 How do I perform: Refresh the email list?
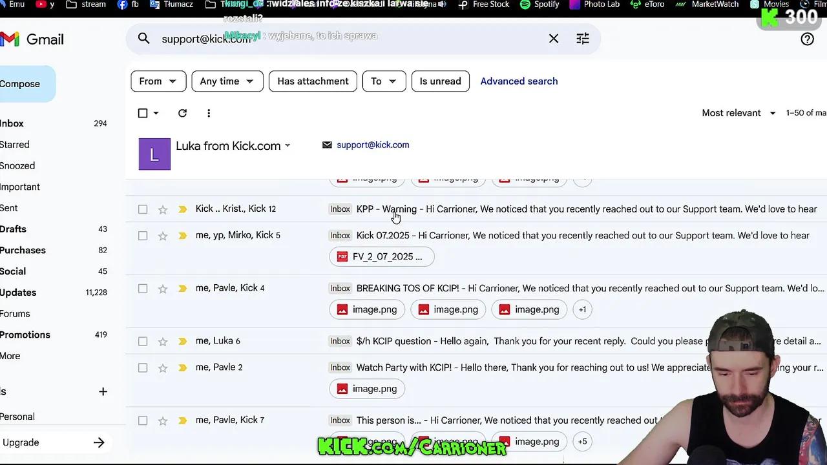tap(182, 113)
